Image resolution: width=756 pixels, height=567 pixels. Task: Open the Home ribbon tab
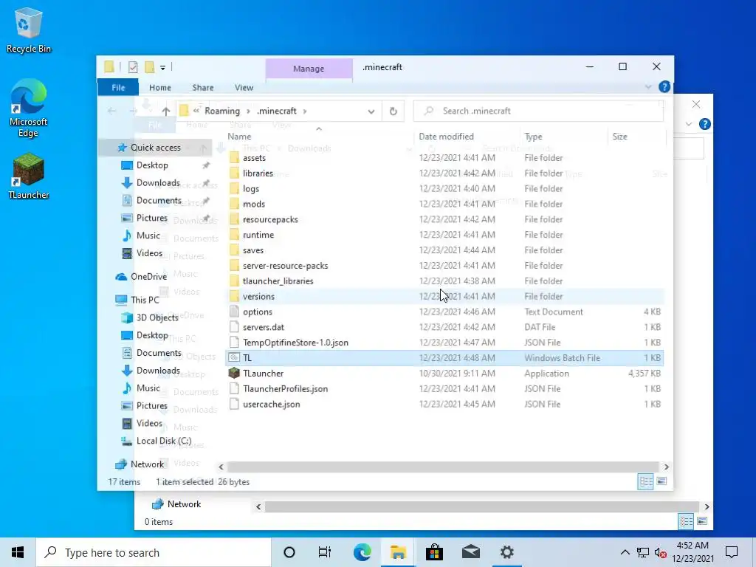160,87
